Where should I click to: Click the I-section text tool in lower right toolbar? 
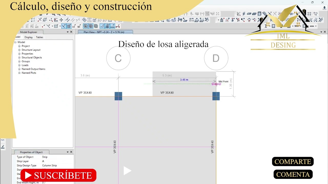(266, 26)
